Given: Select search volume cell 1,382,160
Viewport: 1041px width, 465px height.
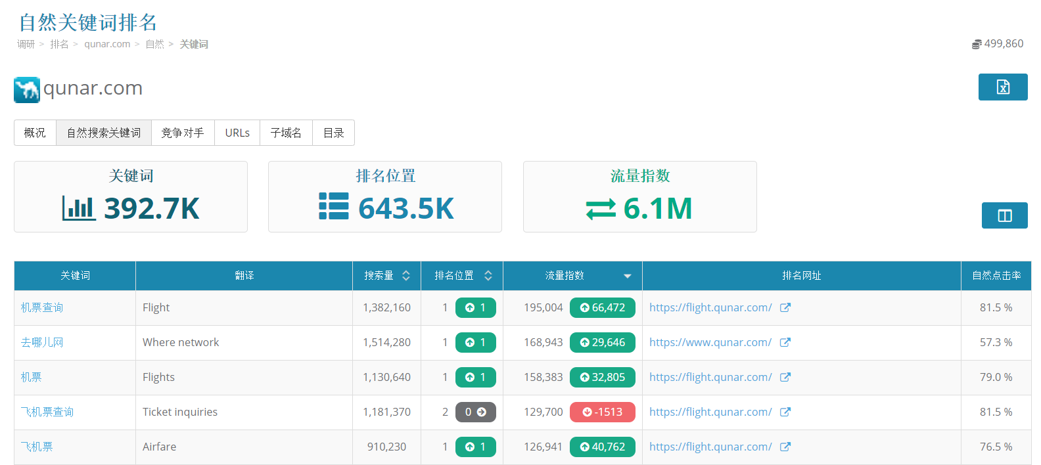Looking at the screenshot, I should pos(387,307).
